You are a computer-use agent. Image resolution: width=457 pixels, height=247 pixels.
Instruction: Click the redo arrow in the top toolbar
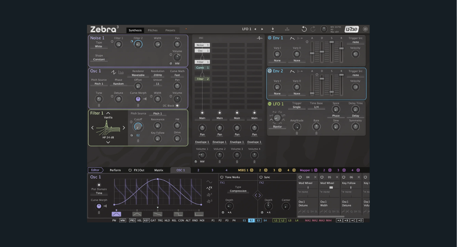pyautogui.click(x=313, y=29)
